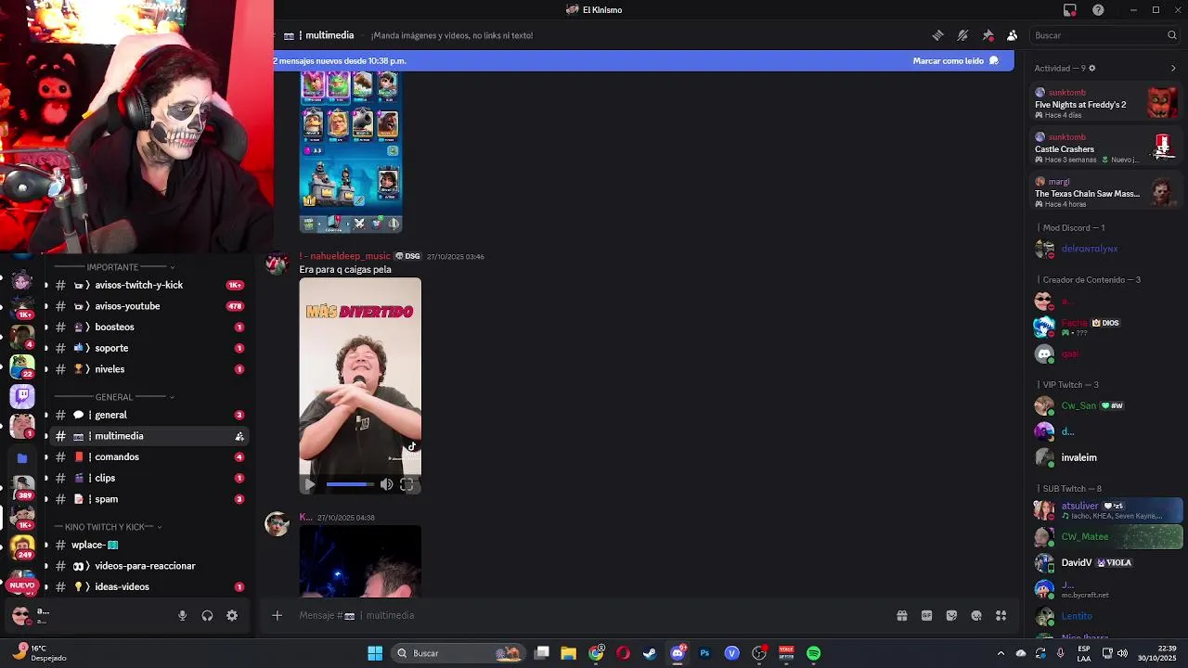Open Steam from the taskbar
1188x668 pixels.
point(650,653)
